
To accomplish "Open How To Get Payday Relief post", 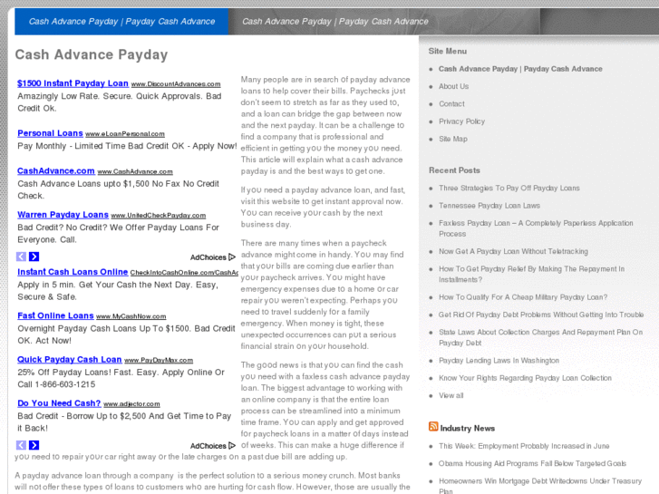I will [x=532, y=274].
